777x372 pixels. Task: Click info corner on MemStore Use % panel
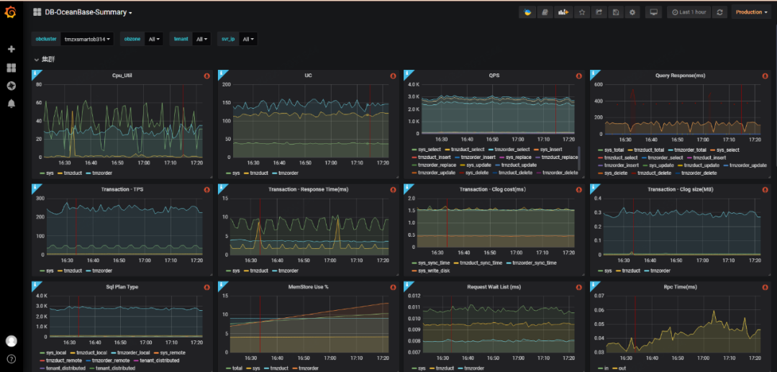(x=222, y=285)
